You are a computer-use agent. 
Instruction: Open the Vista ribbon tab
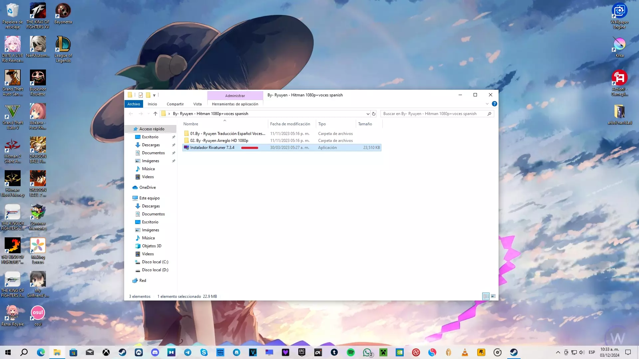[197, 104]
